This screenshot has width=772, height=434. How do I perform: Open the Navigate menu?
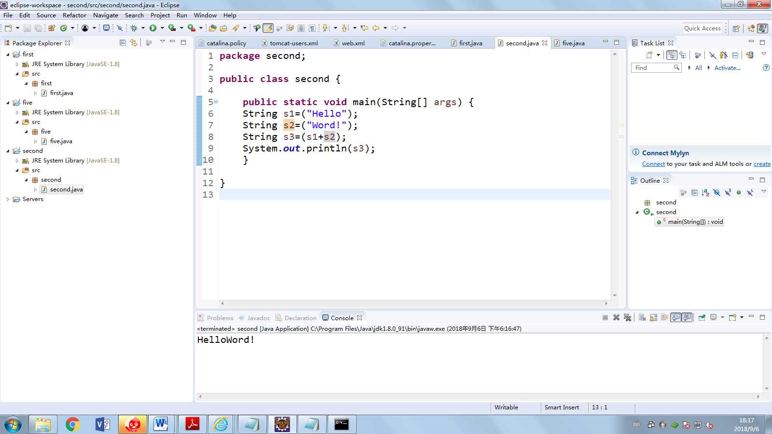coord(106,15)
